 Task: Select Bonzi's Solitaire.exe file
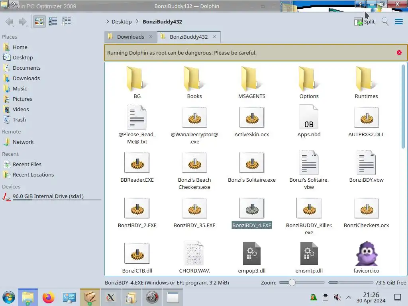coord(252,167)
